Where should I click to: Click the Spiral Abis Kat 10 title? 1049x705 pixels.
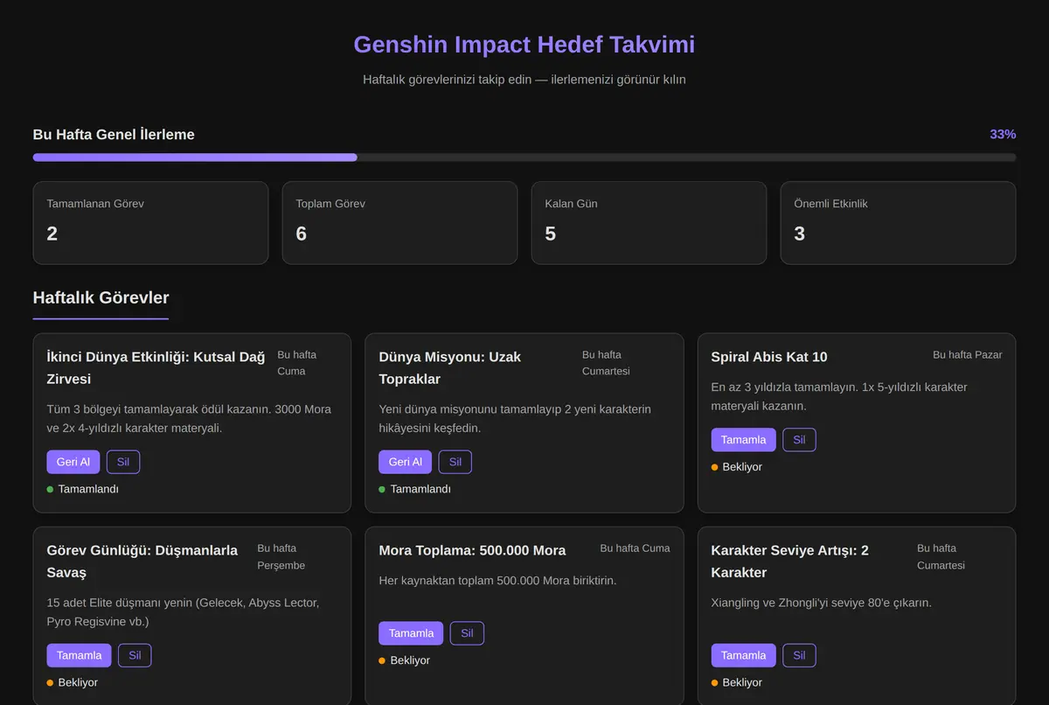coord(769,357)
